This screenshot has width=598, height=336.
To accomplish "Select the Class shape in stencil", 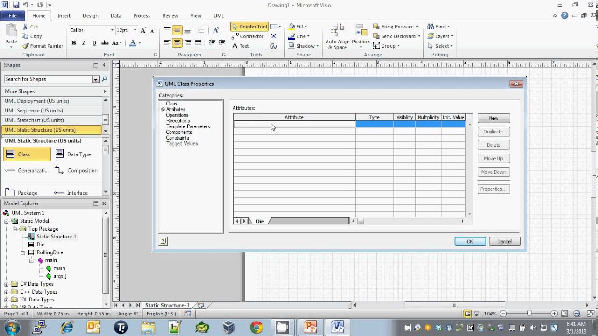I will tap(27, 154).
